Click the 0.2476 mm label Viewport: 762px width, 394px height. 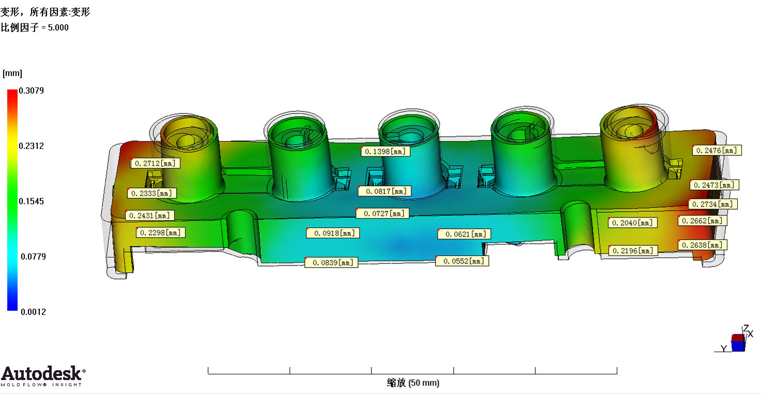click(716, 150)
